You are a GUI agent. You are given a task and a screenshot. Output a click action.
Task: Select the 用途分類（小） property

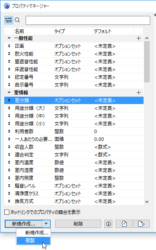[74, 123]
